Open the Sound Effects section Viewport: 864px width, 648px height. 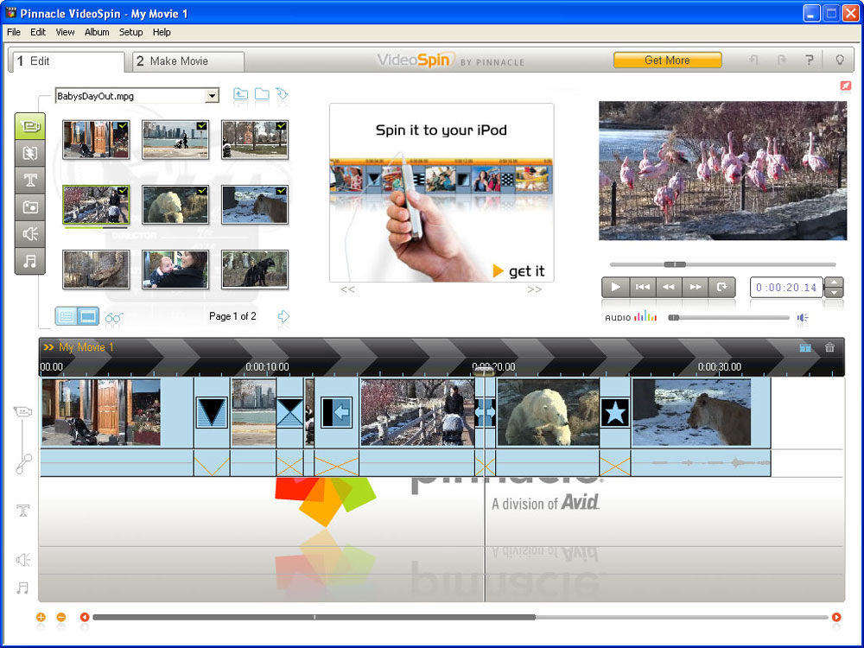tap(30, 234)
